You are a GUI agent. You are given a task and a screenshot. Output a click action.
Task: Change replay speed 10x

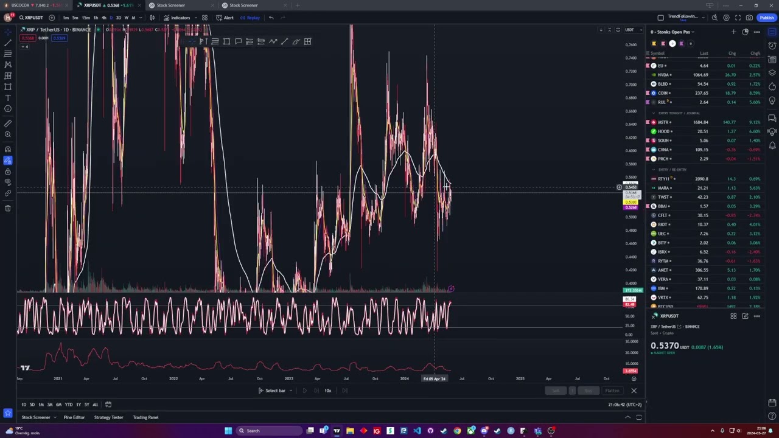pyautogui.click(x=327, y=391)
